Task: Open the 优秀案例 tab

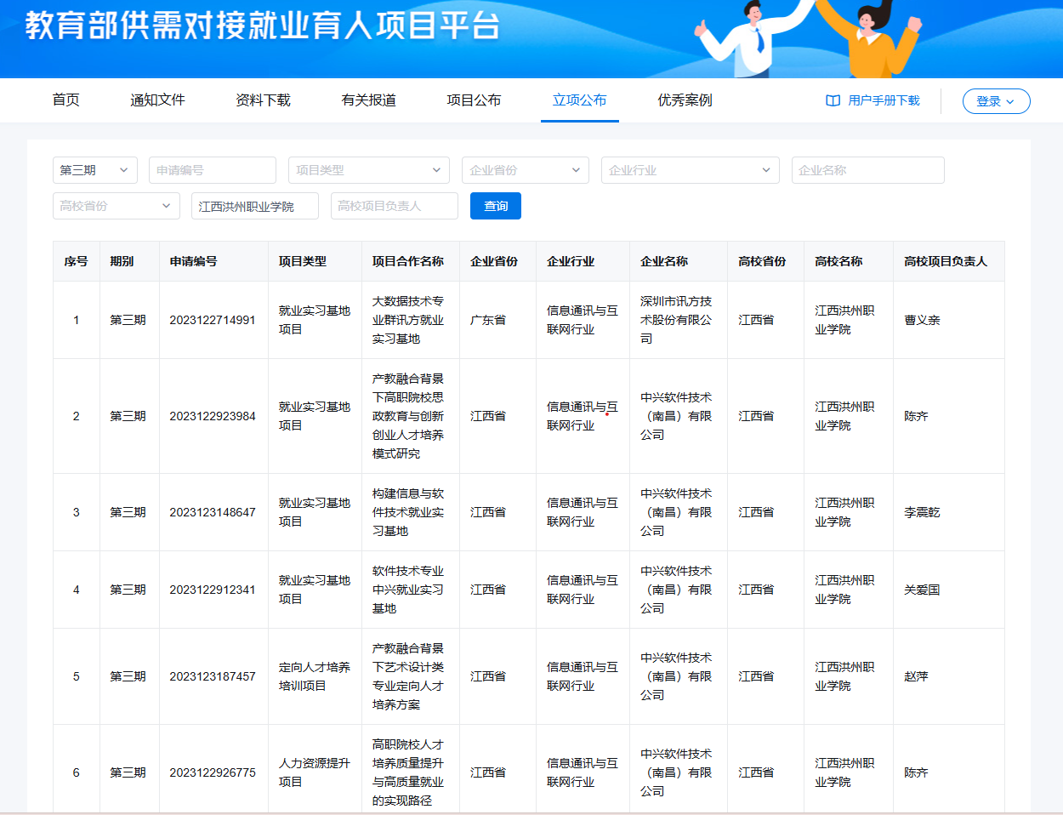Action: [x=685, y=100]
